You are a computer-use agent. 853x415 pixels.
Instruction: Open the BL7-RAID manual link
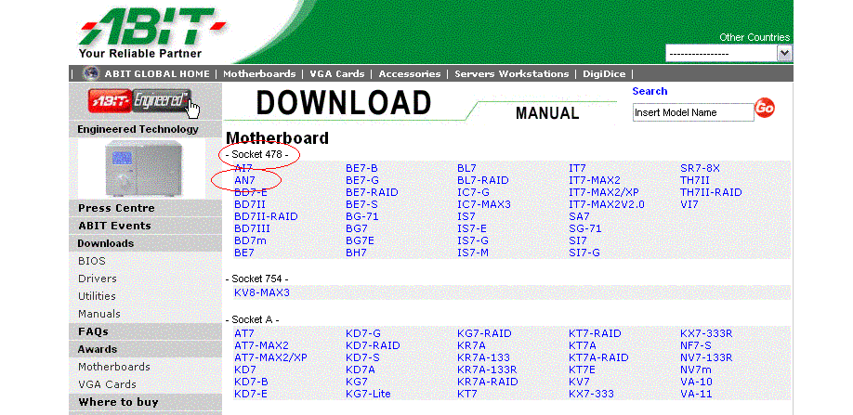pos(483,180)
